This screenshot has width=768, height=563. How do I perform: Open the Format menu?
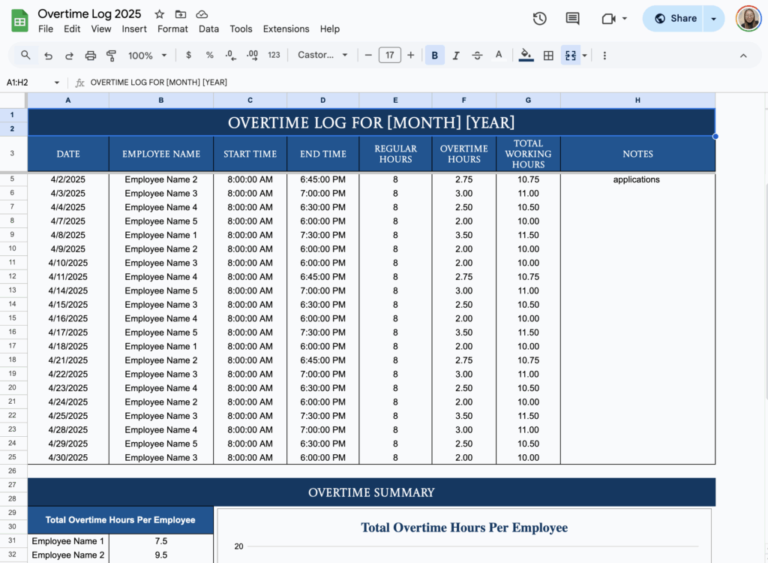tap(172, 29)
